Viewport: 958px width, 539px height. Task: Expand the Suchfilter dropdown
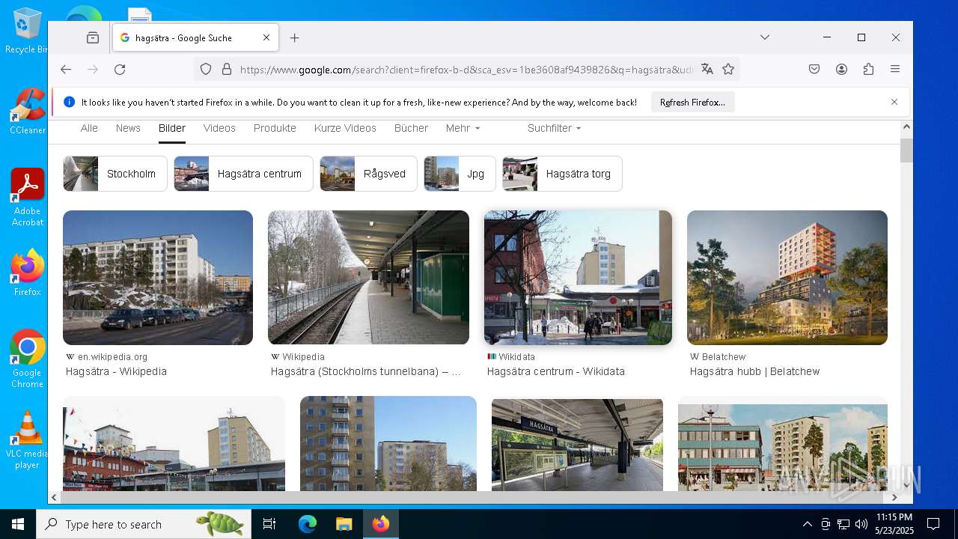(x=554, y=128)
